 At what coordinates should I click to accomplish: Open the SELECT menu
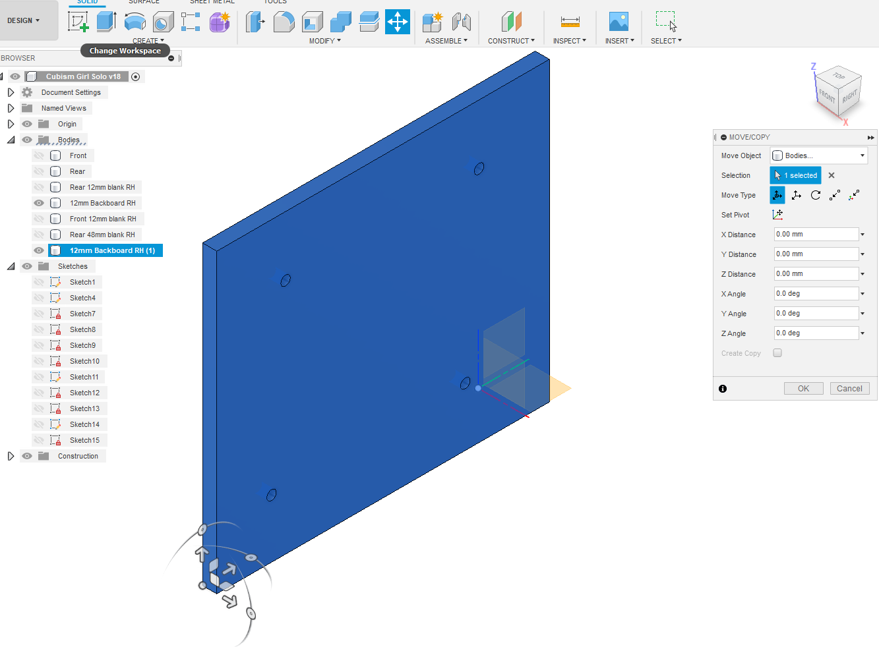coord(666,41)
